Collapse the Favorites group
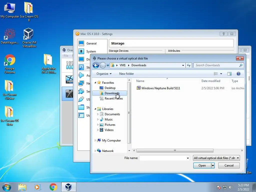256x192 pixels. (x=95, y=83)
